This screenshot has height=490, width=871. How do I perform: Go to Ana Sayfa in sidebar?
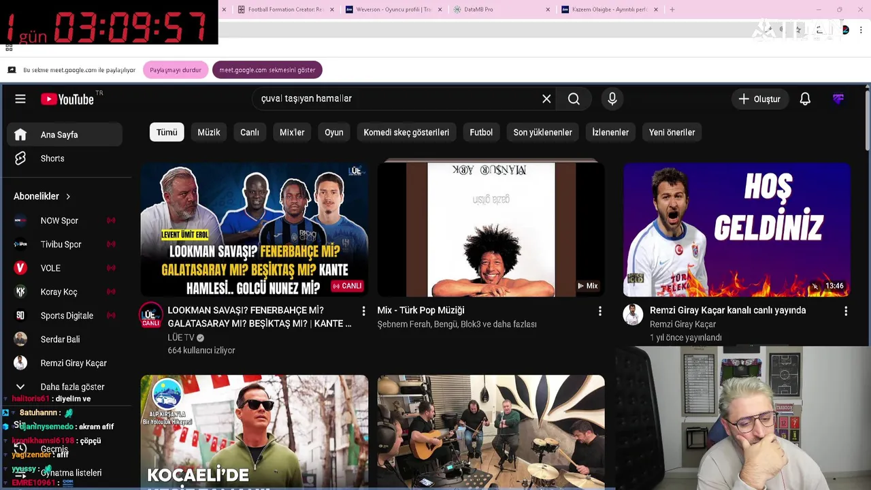pyautogui.click(x=65, y=135)
